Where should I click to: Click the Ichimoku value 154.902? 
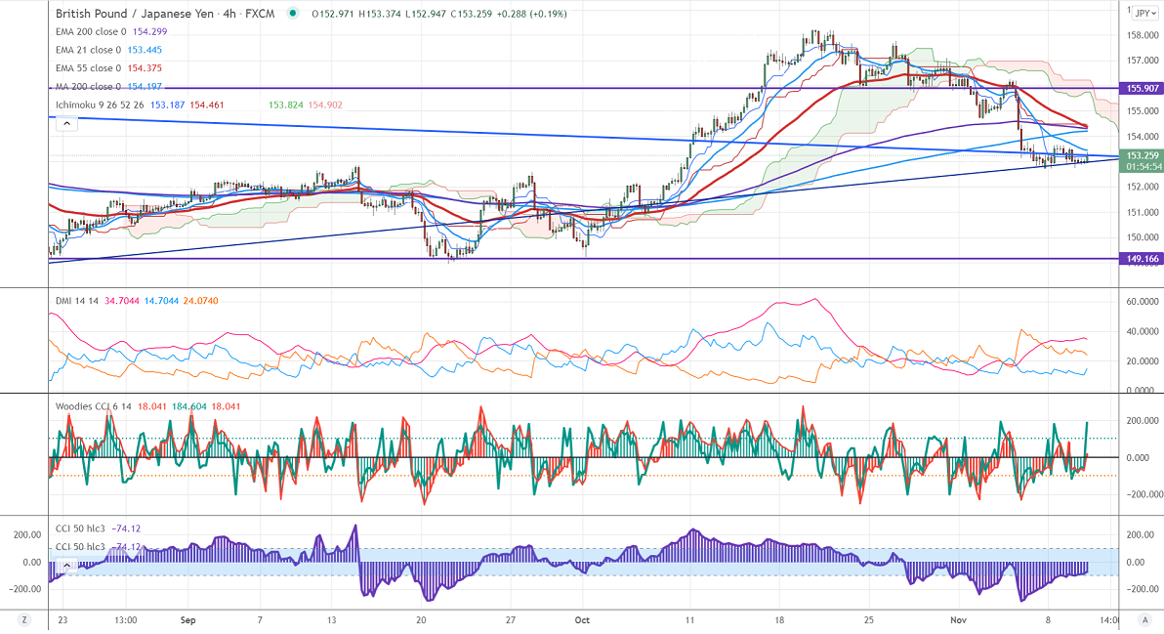tap(325, 105)
